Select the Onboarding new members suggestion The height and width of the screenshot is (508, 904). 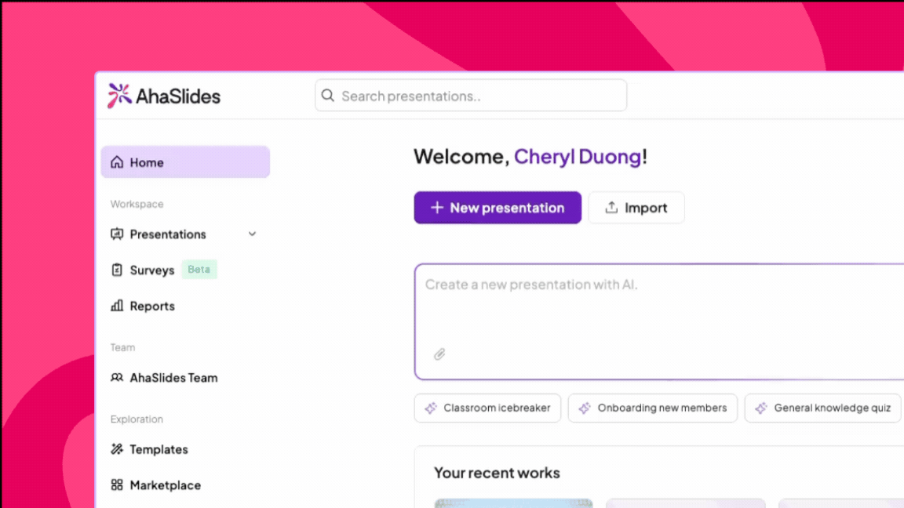(x=653, y=408)
